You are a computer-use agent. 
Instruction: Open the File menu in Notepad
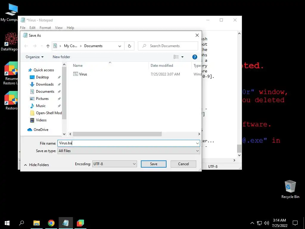tap(23, 28)
